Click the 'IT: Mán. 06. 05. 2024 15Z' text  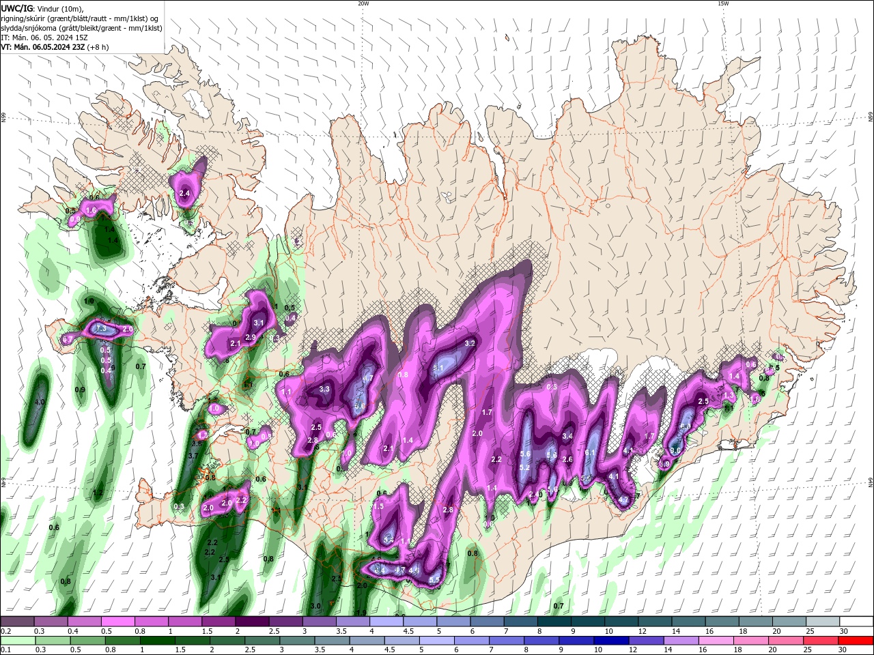click(x=44, y=38)
